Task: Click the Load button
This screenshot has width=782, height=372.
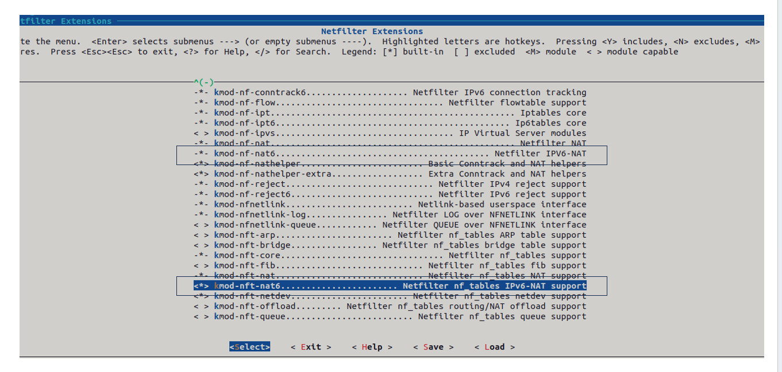Action: pos(494,347)
